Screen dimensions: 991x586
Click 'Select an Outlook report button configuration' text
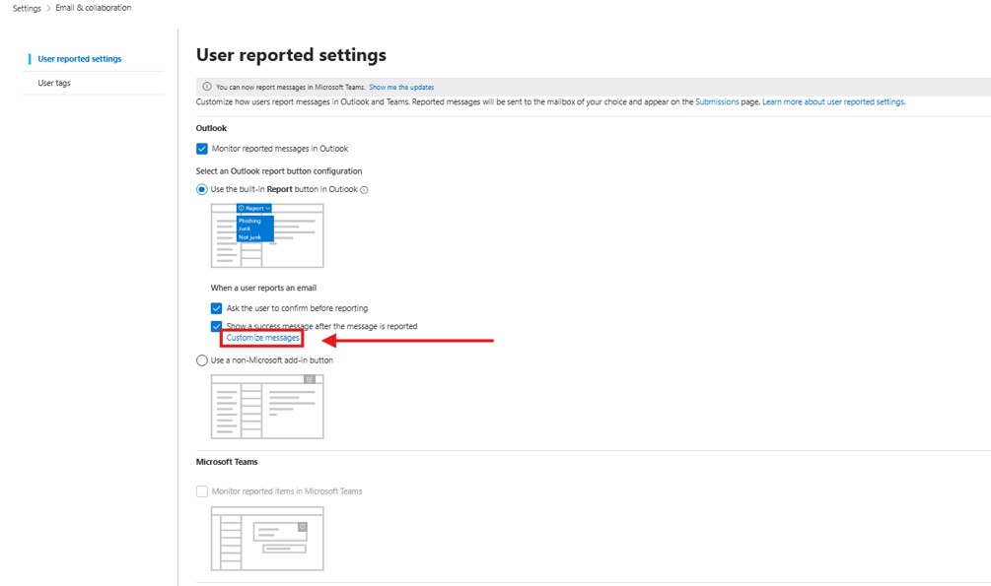[279, 171]
